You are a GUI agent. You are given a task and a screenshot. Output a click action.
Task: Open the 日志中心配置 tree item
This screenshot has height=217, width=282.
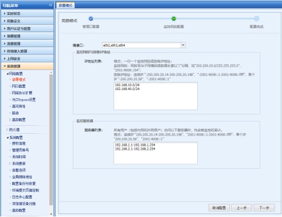tap(22, 197)
